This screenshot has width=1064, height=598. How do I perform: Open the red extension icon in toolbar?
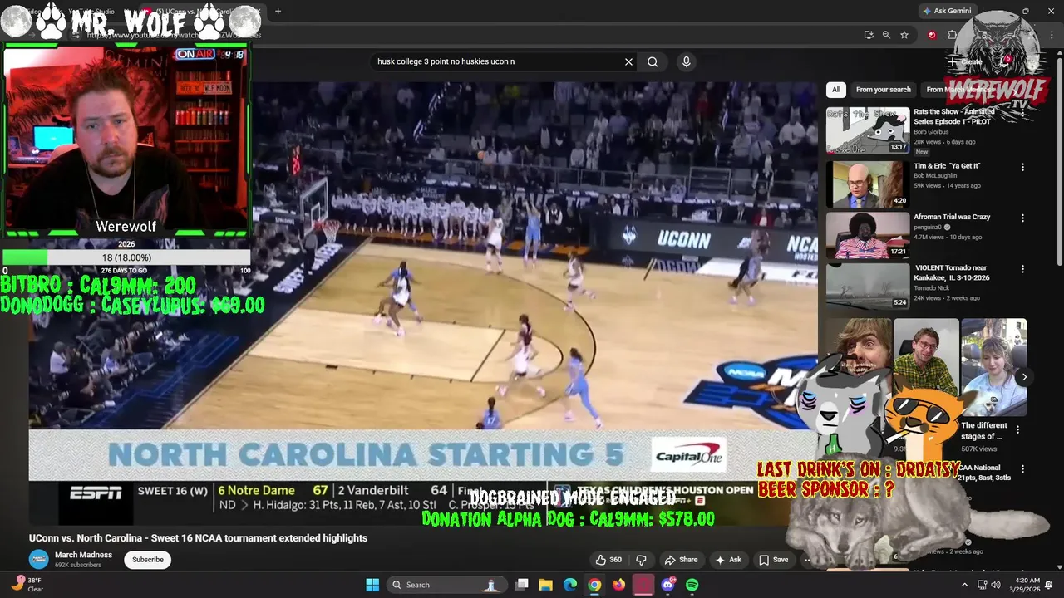(932, 35)
